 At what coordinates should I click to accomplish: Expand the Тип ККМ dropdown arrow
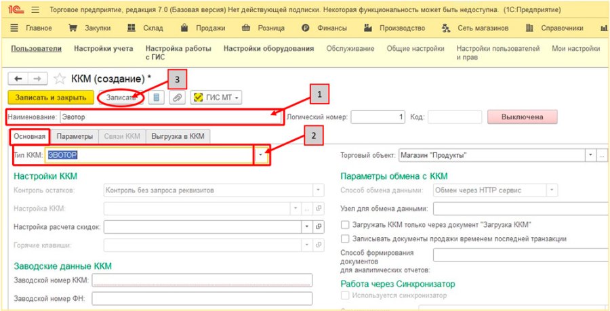click(x=260, y=155)
